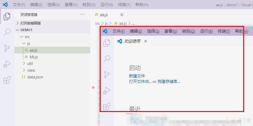Open 选择(S) menu in inset window
The image size is (253, 126).
(153, 31)
